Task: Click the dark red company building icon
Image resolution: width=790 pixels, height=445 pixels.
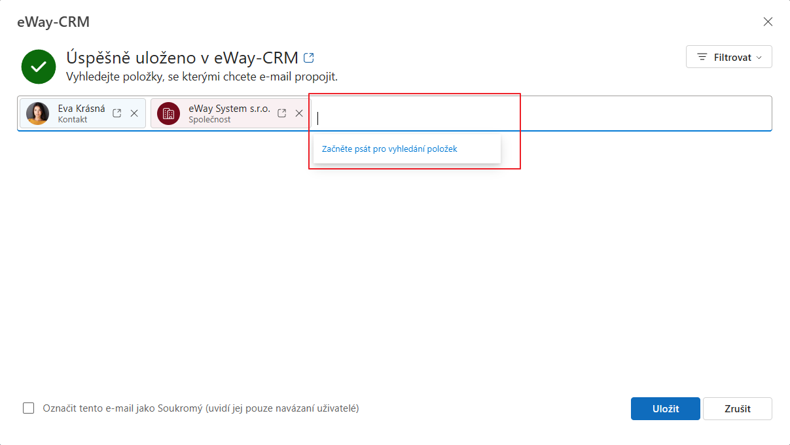Action: pos(168,113)
